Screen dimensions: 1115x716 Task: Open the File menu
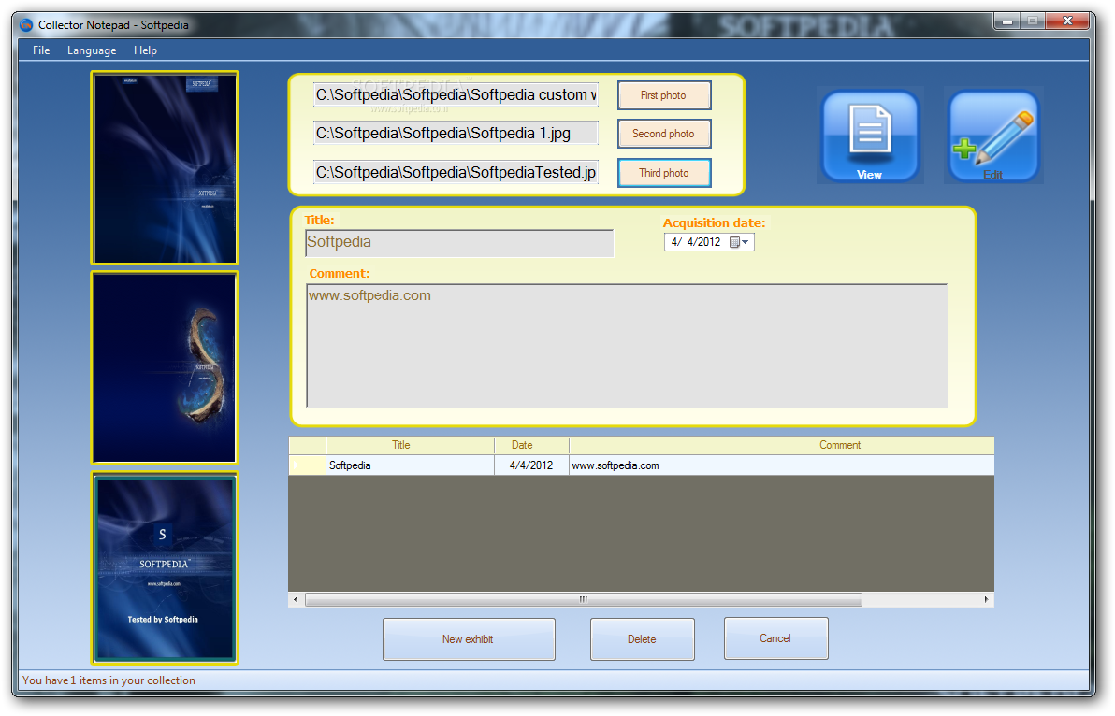41,50
